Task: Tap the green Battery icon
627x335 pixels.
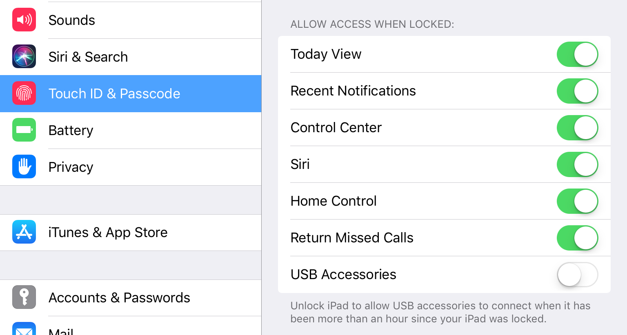Action: coord(24,130)
